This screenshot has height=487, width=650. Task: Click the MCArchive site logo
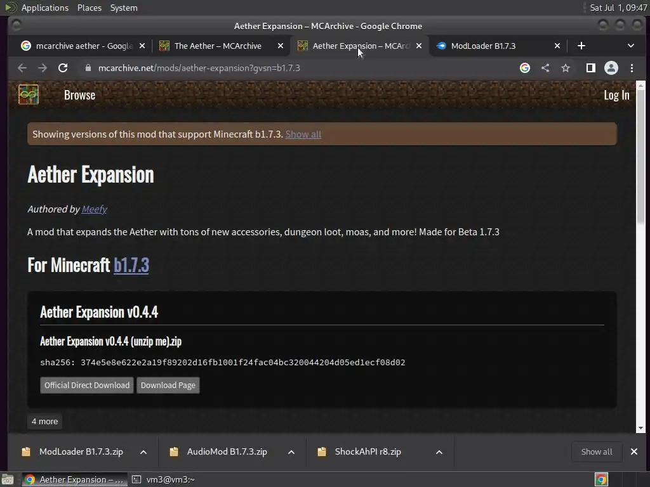(28, 95)
